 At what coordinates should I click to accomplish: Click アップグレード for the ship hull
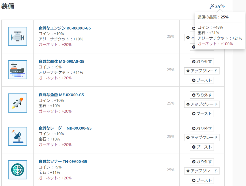coord(202,71)
